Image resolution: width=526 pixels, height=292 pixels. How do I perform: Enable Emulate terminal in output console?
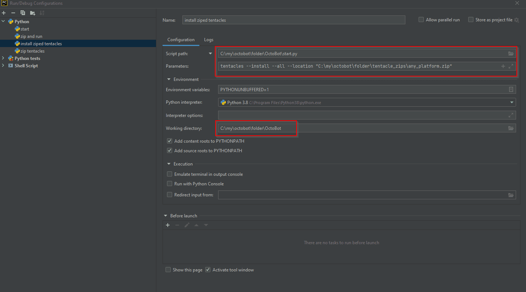170,174
